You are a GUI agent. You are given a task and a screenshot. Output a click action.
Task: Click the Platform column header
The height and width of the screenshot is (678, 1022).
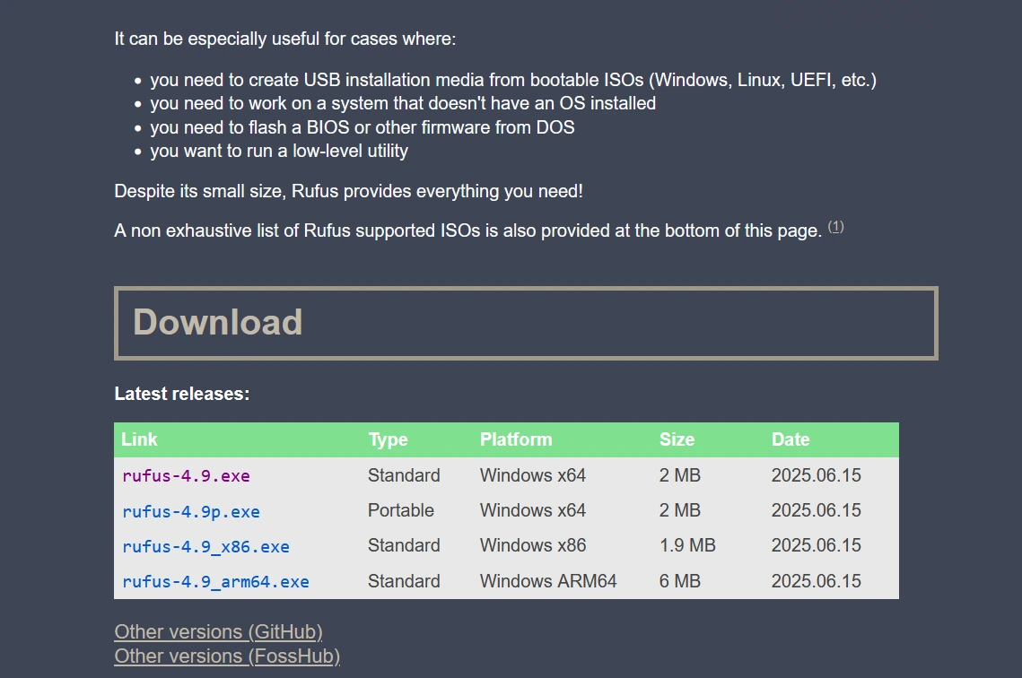(516, 439)
